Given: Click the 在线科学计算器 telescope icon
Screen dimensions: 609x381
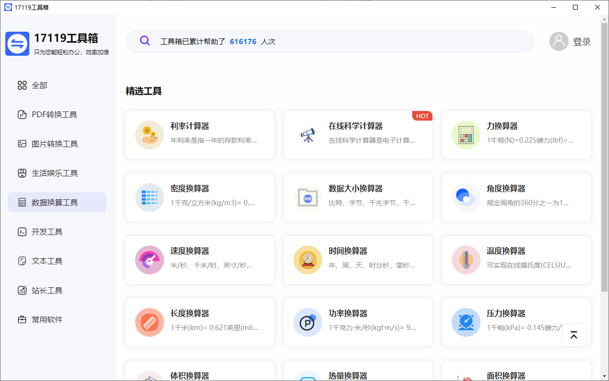Looking at the screenshot, I should click(308, 135).
